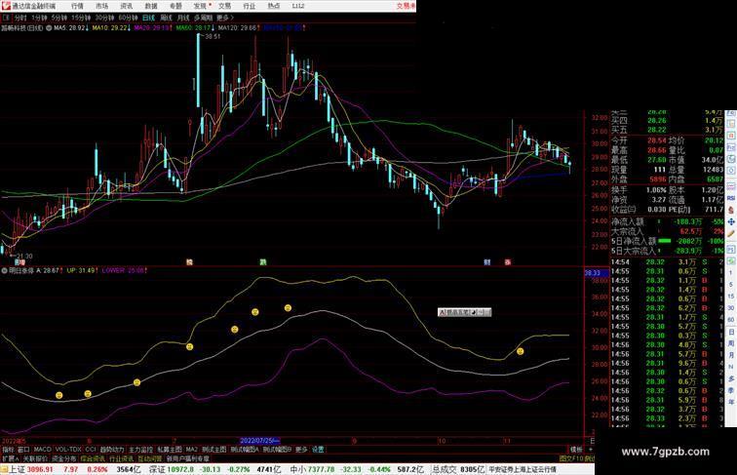737x475 pixels.
Task: Open the 发现 menu
Action: pos(200,6)
